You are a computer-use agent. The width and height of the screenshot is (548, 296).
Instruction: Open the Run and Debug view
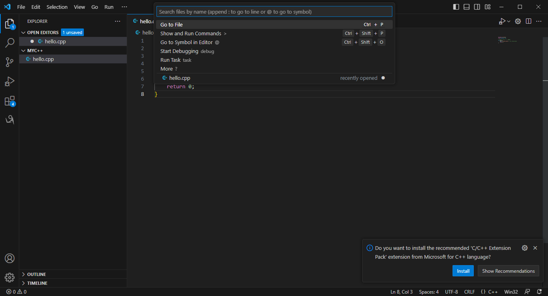coord(10,81)
